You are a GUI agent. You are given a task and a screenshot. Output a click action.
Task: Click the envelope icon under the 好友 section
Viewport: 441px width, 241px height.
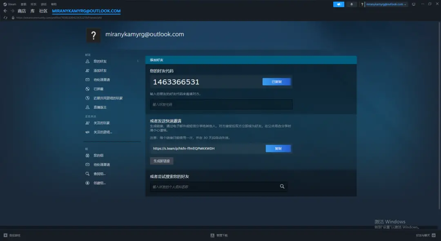(x=87, y=80)
